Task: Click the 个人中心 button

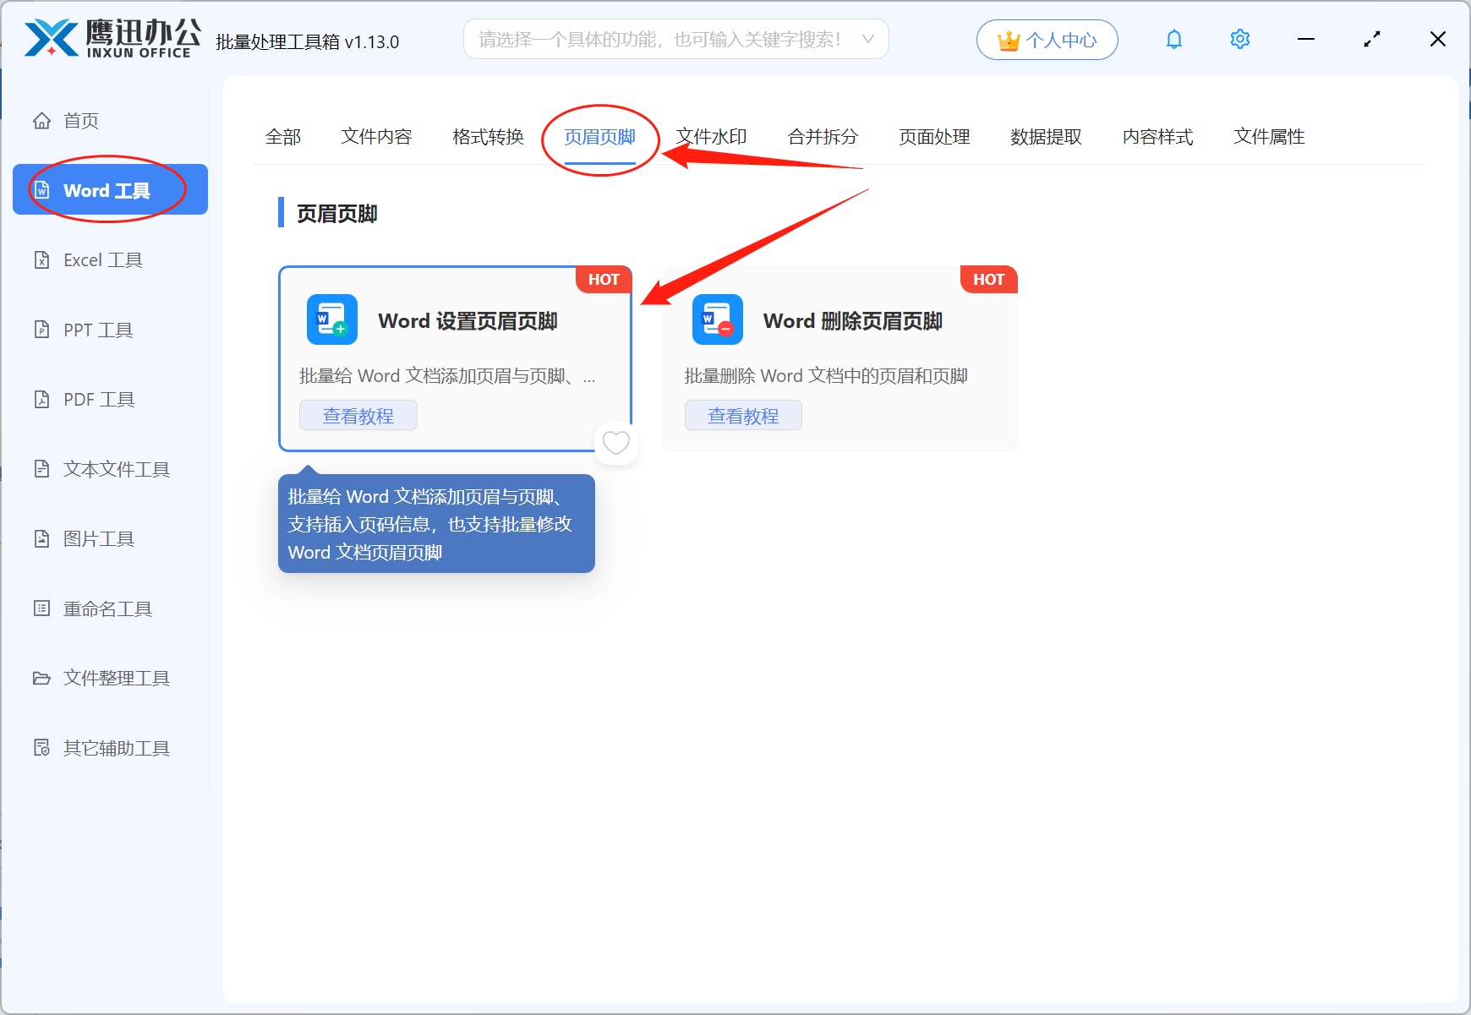Action: point(1047,39)
